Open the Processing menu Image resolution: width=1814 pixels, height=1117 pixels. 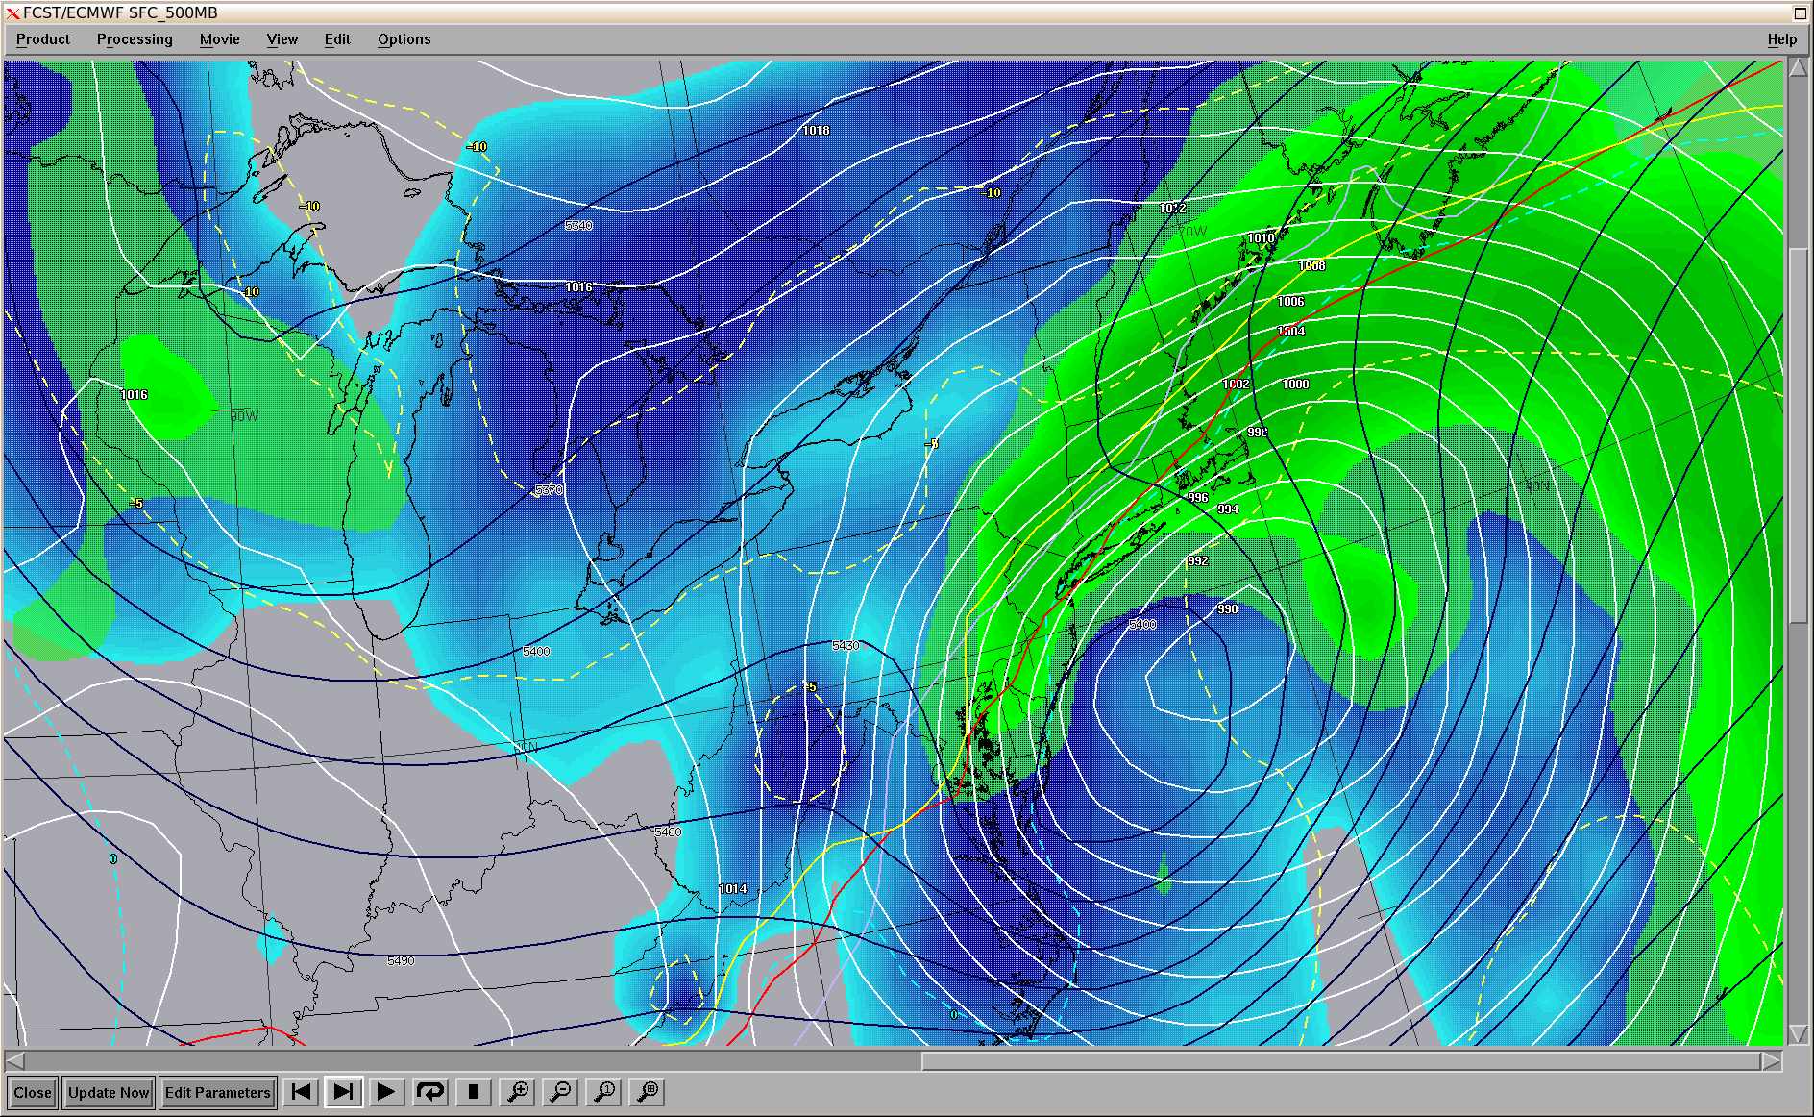[135, 39]
